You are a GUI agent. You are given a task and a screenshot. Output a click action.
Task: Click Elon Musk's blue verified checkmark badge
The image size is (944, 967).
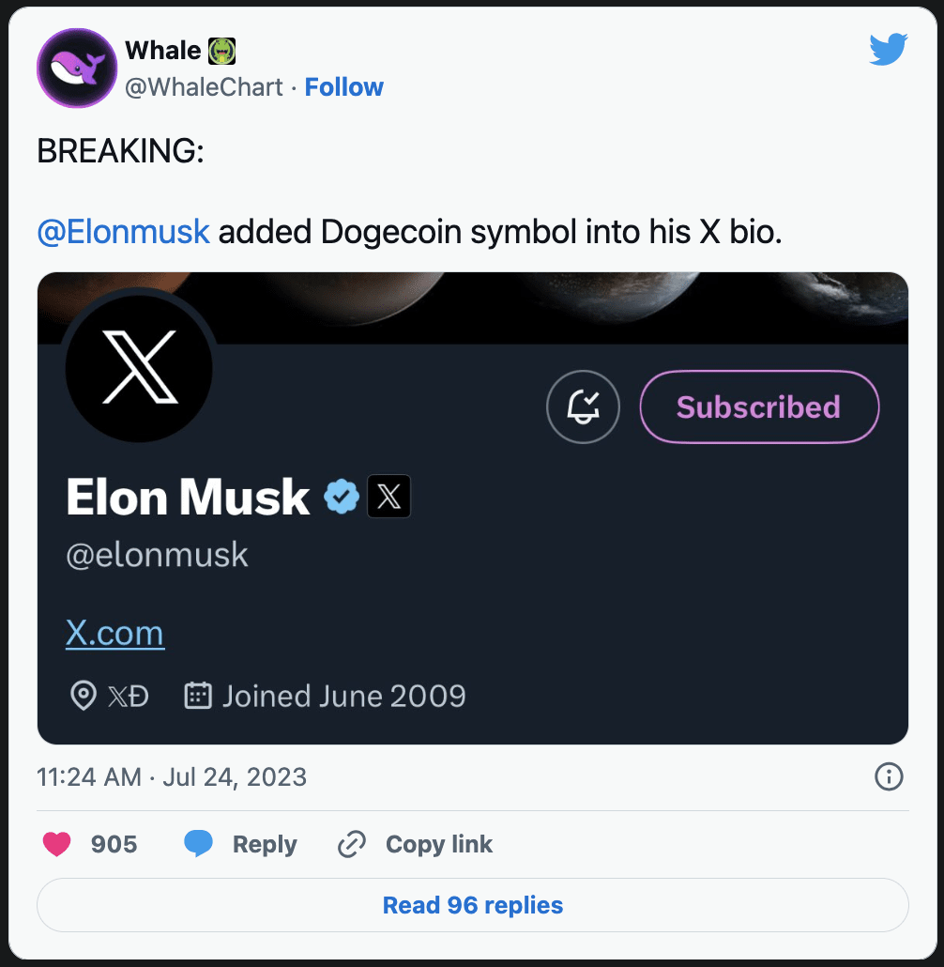341,498
